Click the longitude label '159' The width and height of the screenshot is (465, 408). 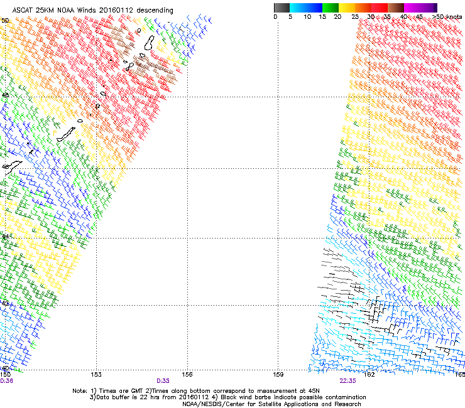click(278, 375)
